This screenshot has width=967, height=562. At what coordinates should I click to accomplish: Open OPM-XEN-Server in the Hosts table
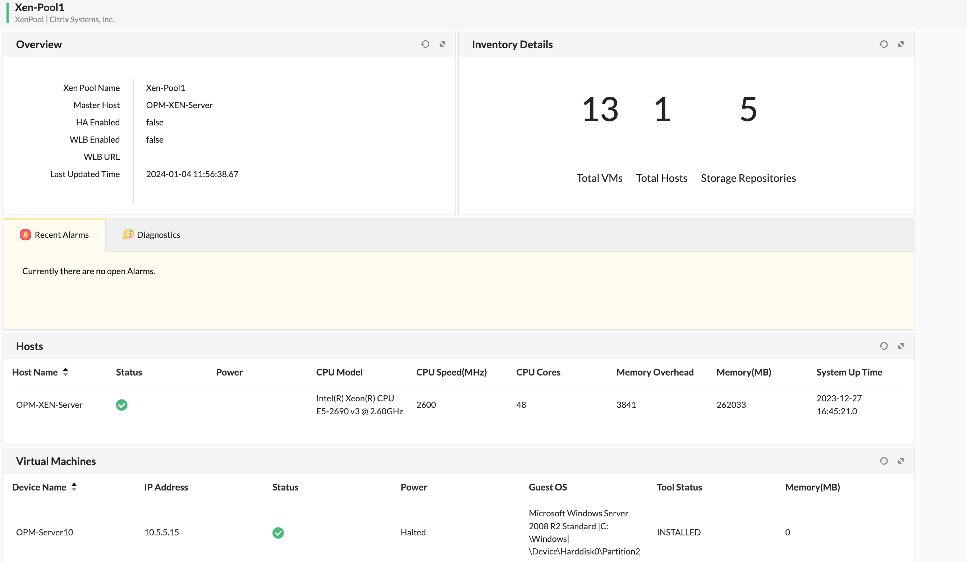click(49, 405)
